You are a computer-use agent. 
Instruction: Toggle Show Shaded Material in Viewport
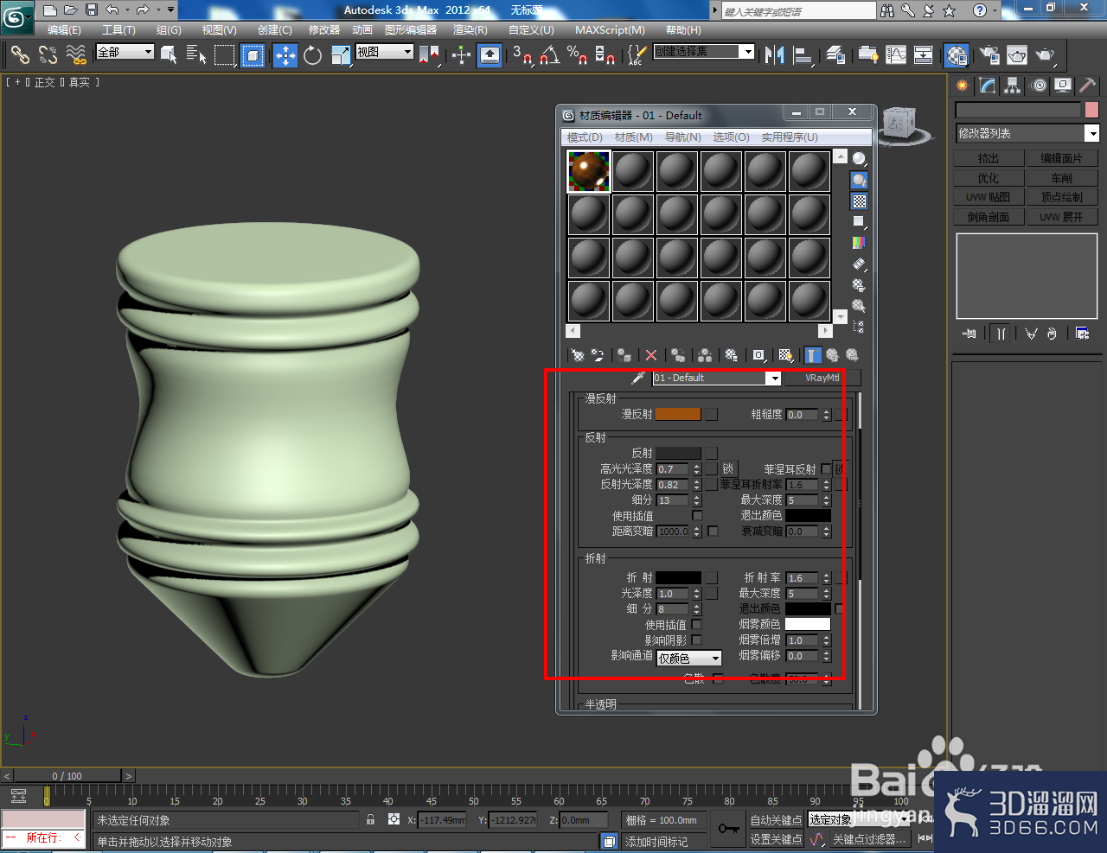785,355
